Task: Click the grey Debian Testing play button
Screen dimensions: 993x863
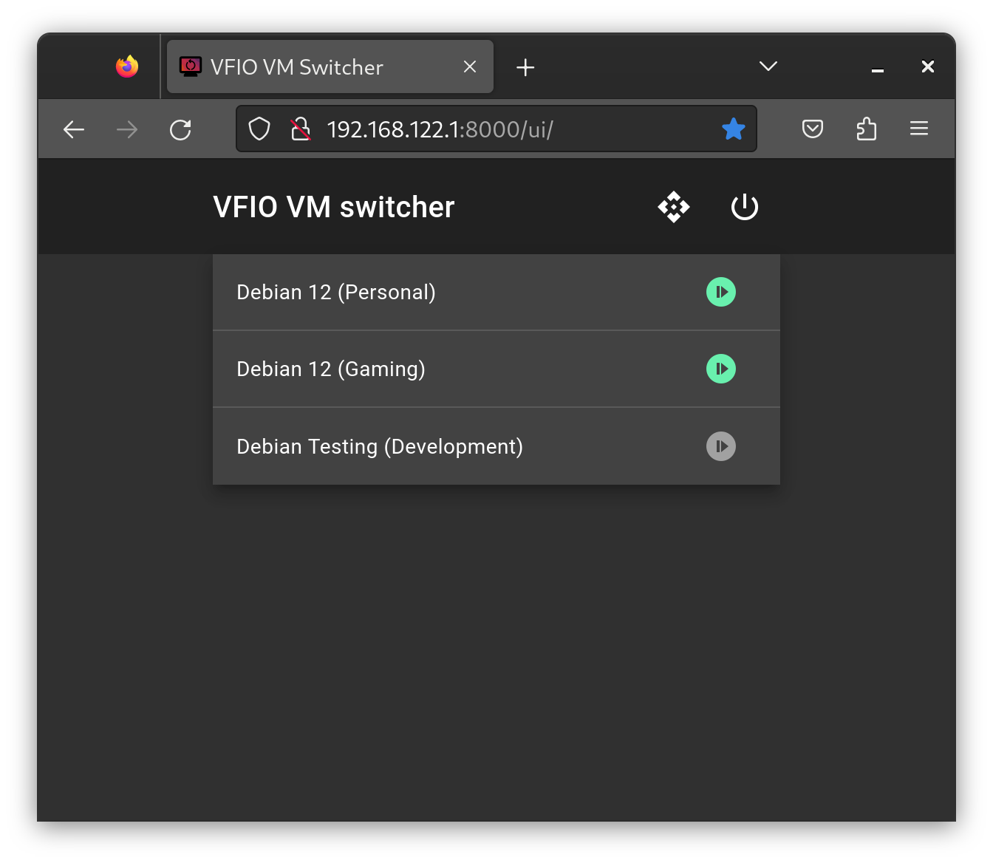Action: 721,446
